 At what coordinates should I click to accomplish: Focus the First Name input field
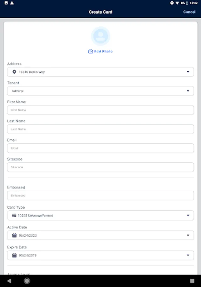click(x=100, y=110)
